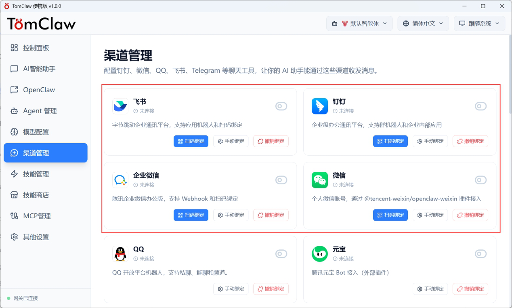Click 撤销绑定 on the 钉钉 card
The image size is (512, 308).
click(x=470, y=141)
